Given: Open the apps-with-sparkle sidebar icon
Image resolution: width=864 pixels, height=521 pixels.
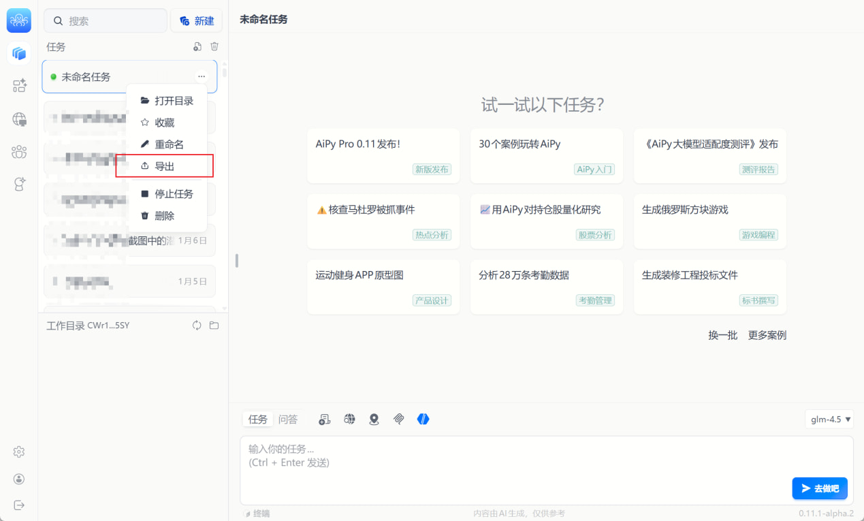Looking at the screenshot, I should click(x=19, y=86).
